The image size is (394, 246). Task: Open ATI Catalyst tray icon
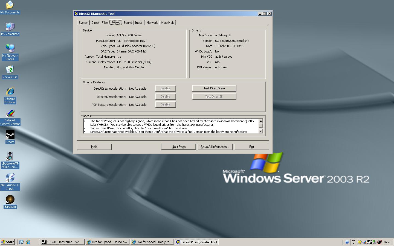(x=364, y=242)
